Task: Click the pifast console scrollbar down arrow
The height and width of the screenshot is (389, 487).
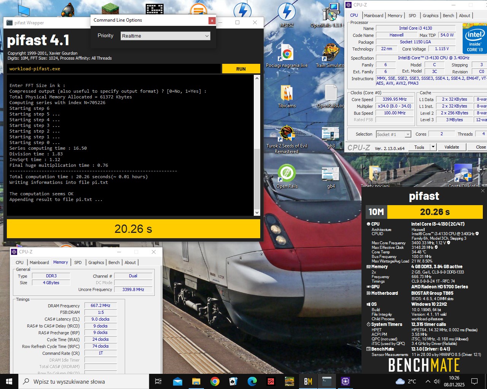Action: coord(257,213)
